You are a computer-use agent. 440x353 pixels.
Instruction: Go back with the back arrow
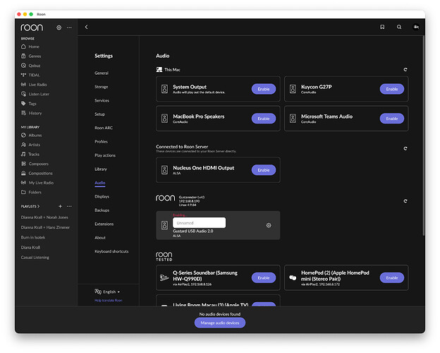point(87,27)
